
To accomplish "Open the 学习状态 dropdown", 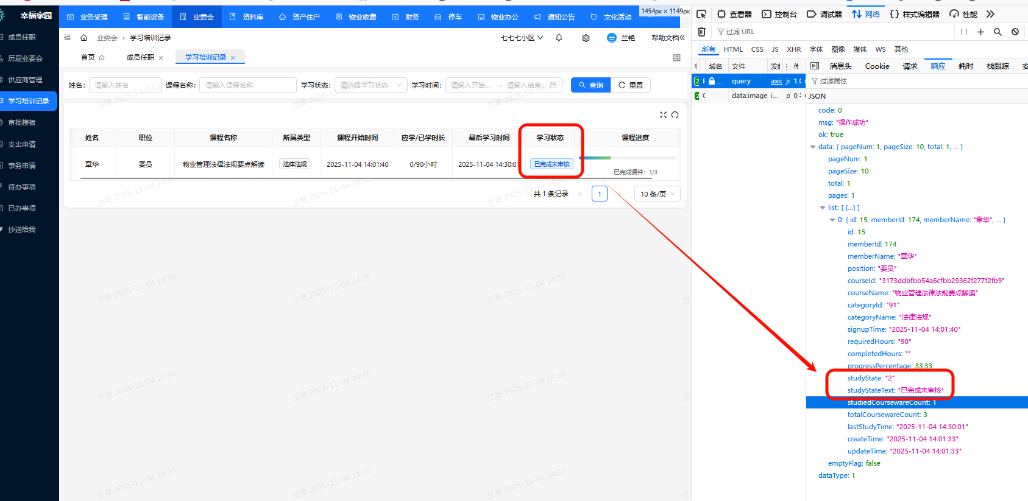I will 370,85.
